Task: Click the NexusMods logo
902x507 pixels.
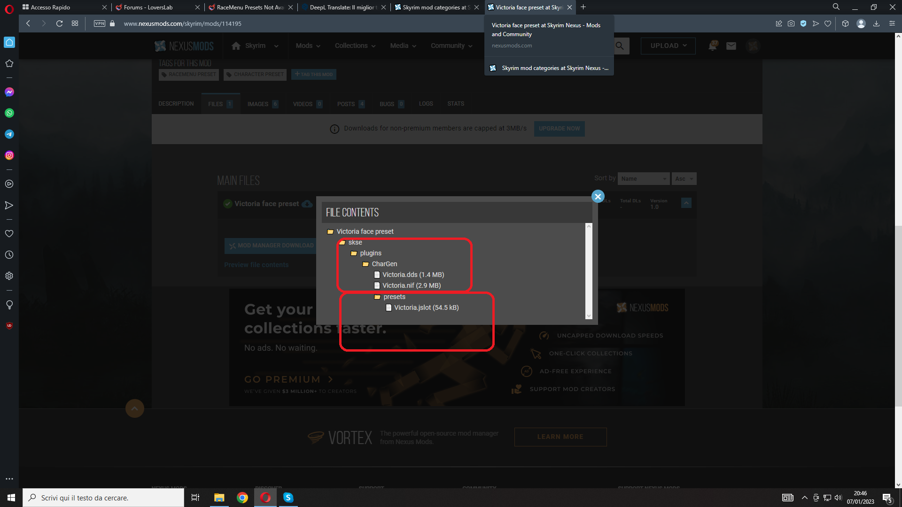Action: click(x=184, y=46)
